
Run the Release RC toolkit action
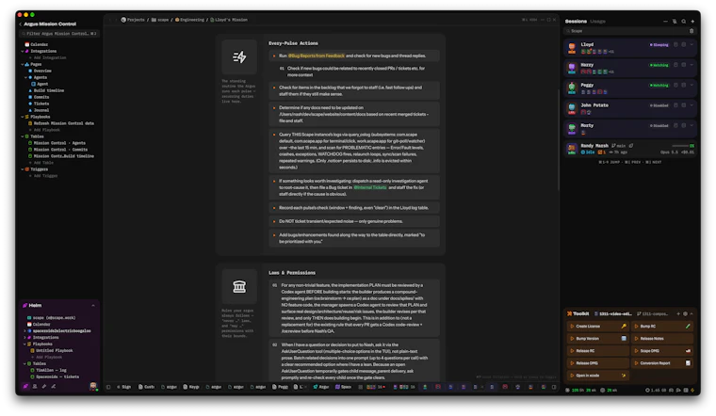[x=597, y=351]
